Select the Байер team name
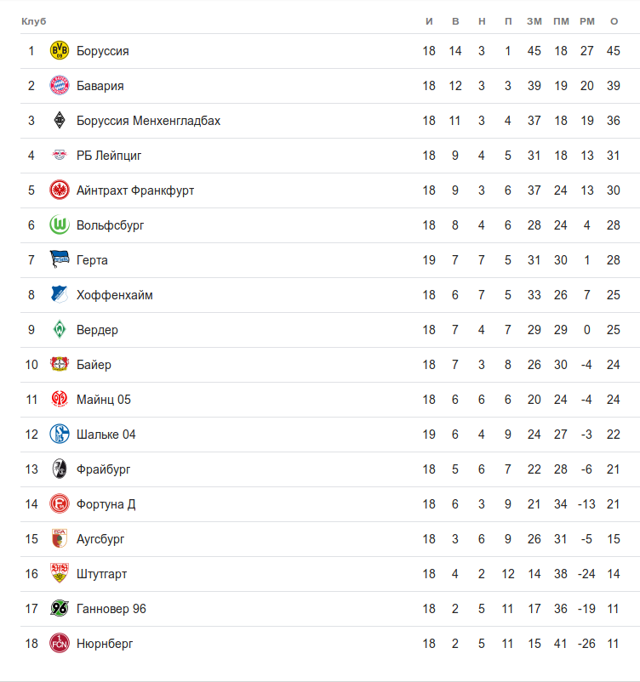This screenshot has width=640, height=682. 94,365
